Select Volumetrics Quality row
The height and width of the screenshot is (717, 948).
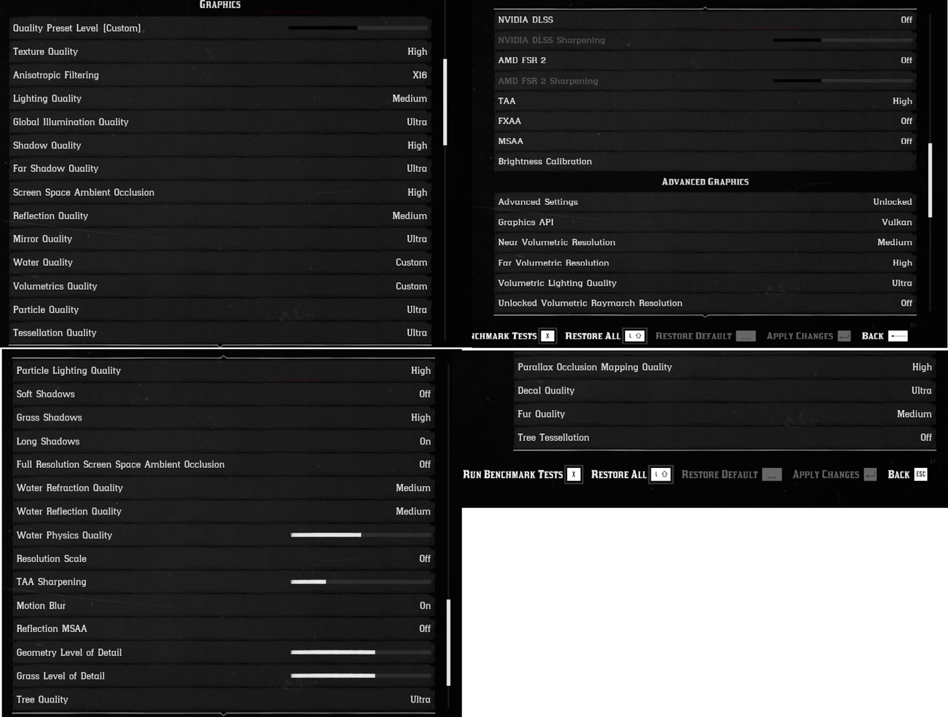pyautogui.click(x=220, y=286)
